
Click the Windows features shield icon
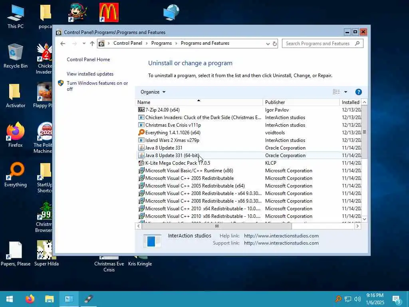pos(61,83)
